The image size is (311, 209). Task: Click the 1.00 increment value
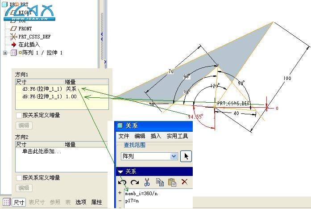pos(71,96)
